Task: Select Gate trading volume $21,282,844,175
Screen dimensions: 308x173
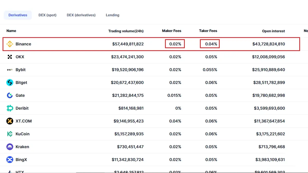Action: click(x=128, y=95)
